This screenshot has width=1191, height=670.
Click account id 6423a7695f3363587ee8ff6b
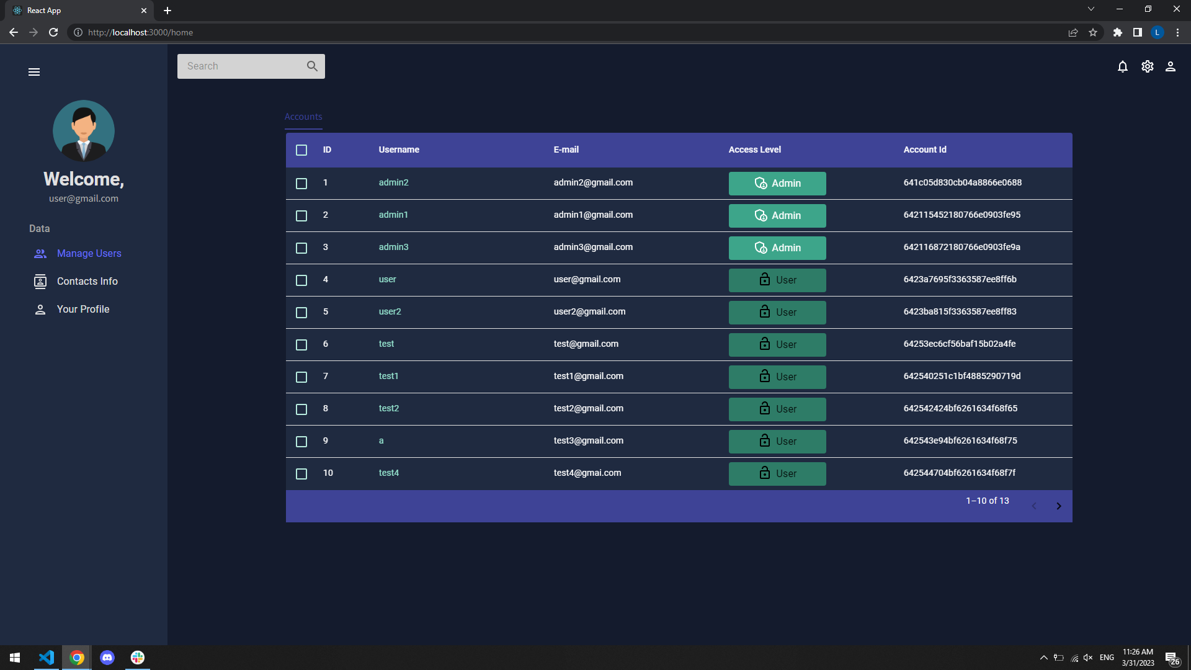tap(960, 279)
